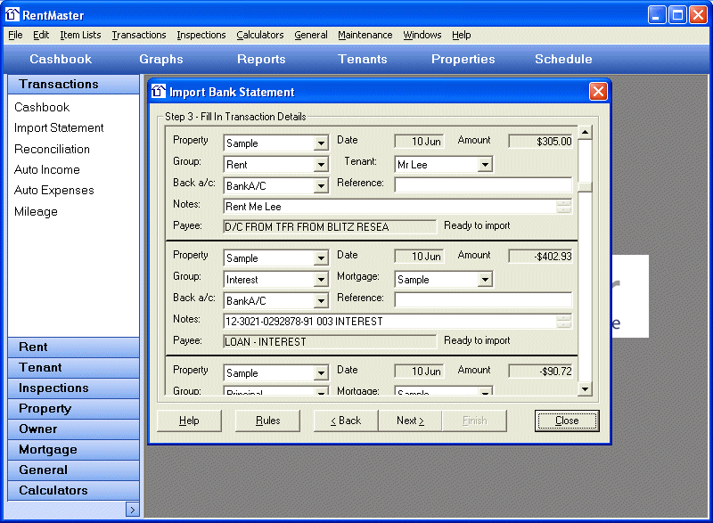Click the Reference field for the $305.00 transaction
Screen dimensions: 713x523
click(483, 185)
